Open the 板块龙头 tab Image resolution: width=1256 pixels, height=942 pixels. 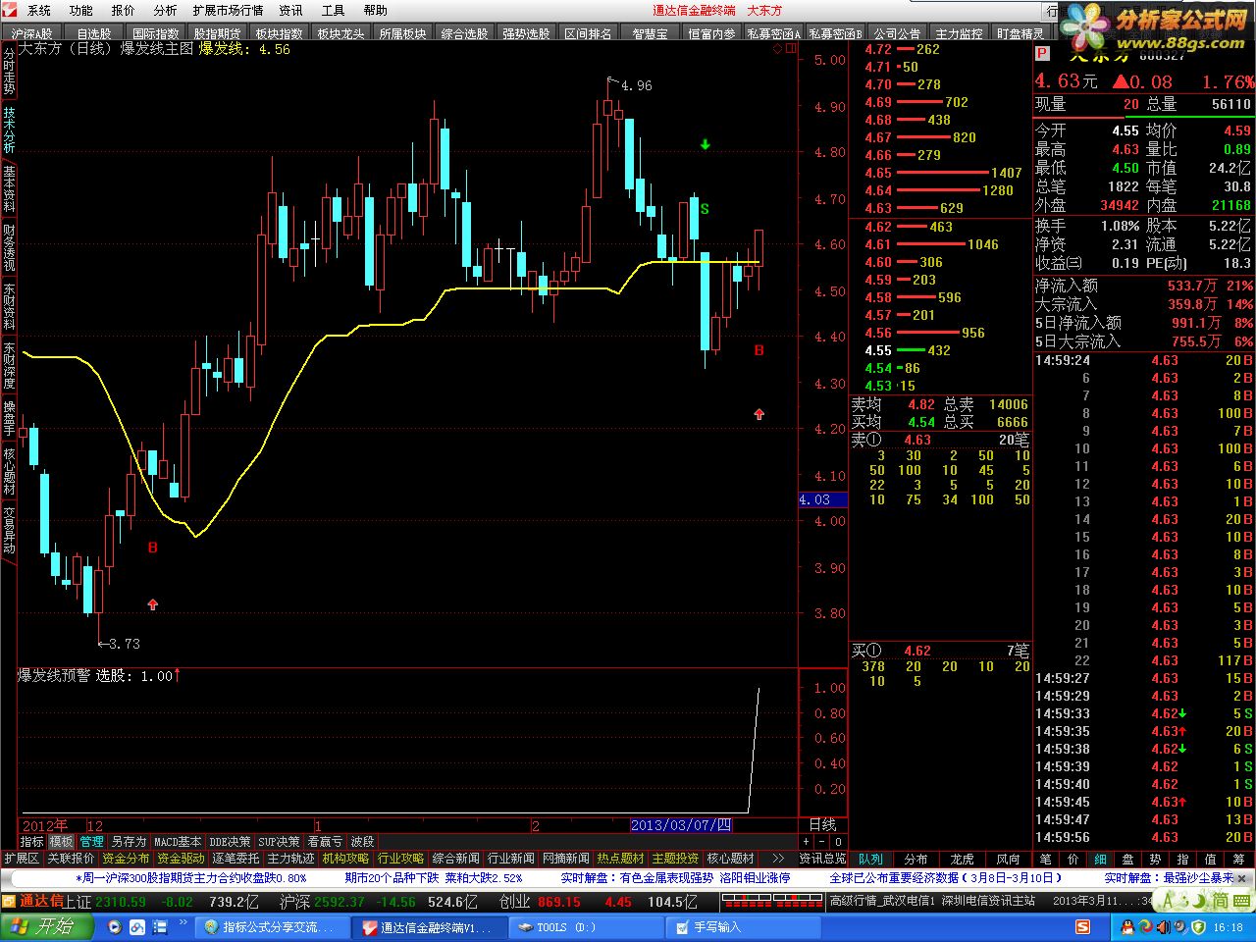click(340, 33)
